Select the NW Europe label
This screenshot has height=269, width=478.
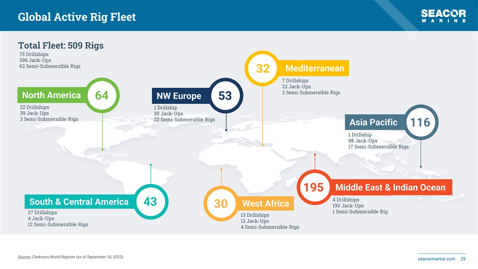click(x=179, y=96)
